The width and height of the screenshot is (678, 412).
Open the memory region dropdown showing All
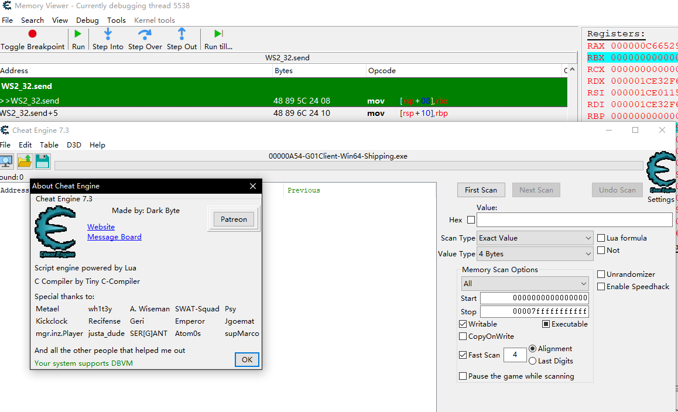pos(525,283)
